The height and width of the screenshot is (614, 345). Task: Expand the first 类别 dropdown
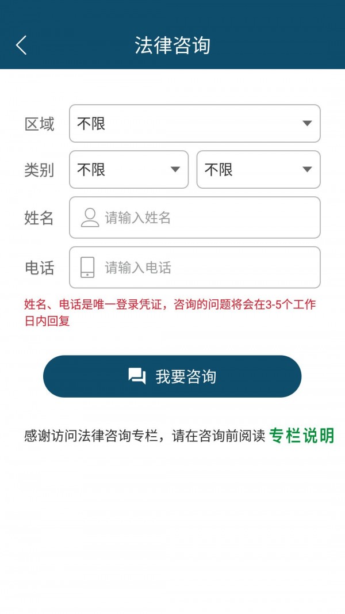point(128,170)
